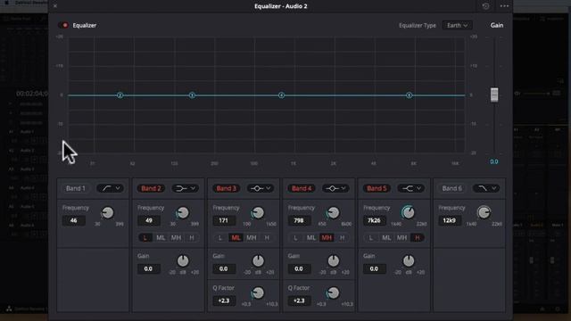This screenshot has width=571, height=321.
Task: Open Band 6 filter shape dropdown
Action: tap(486, 188)
